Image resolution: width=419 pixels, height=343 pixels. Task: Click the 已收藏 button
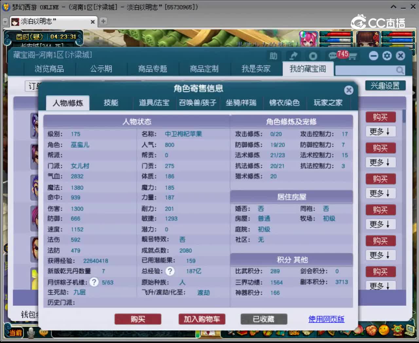point(264,319)
